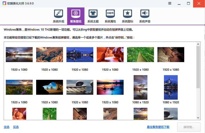Image resolution: width=205 pixels, height=133 pixels.
Task: Select the colorful sunset reflection wallpaper
Action: coord(110,87)
